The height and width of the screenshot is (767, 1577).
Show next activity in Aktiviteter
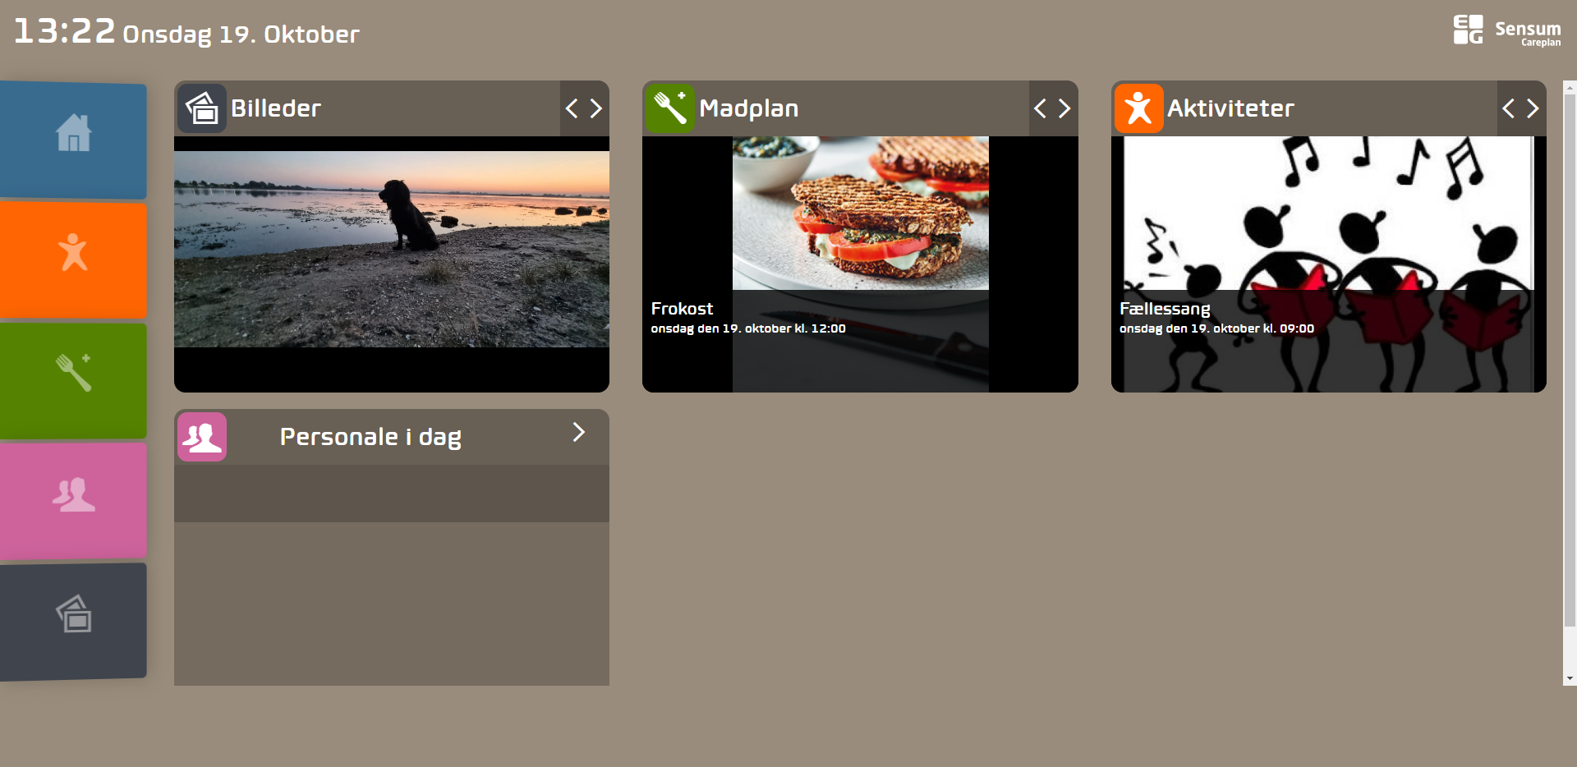[1533, 108]
